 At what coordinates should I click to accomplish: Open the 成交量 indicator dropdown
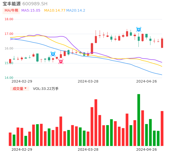point(20,89)
